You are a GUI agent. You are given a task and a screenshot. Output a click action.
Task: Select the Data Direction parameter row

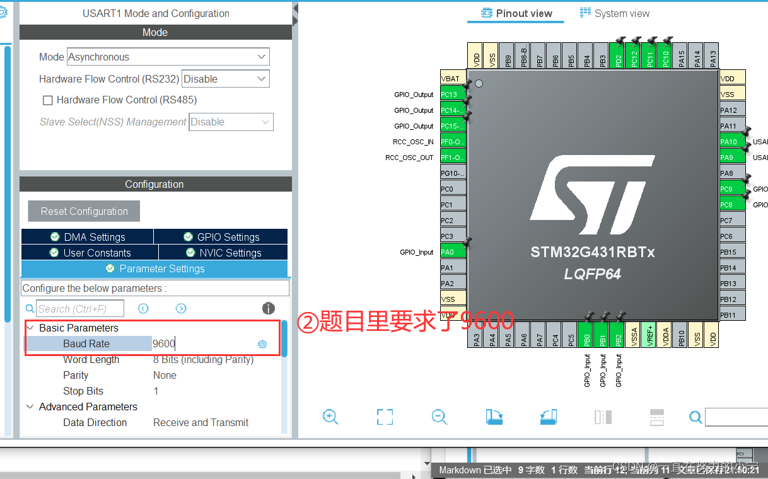coord(153,422)
